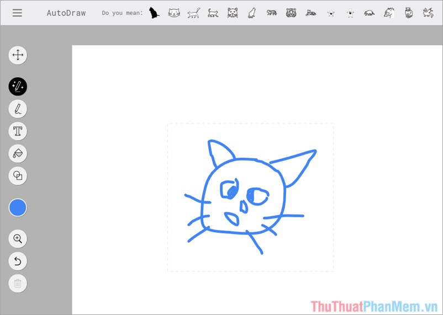Select the Type text tool
This screenshot has height=315, width=443.
18,131
